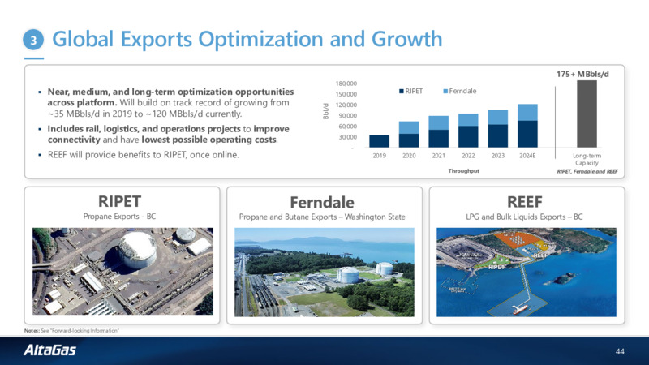Screen dimensions: 649x365
Task: Click the 2023 throughput bar
Action: click(x=497, y=129)
